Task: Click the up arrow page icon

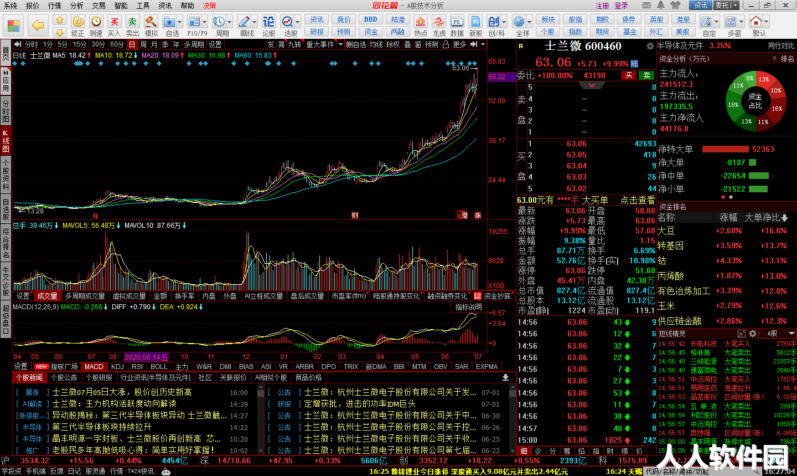Action: tap(60, 20)
